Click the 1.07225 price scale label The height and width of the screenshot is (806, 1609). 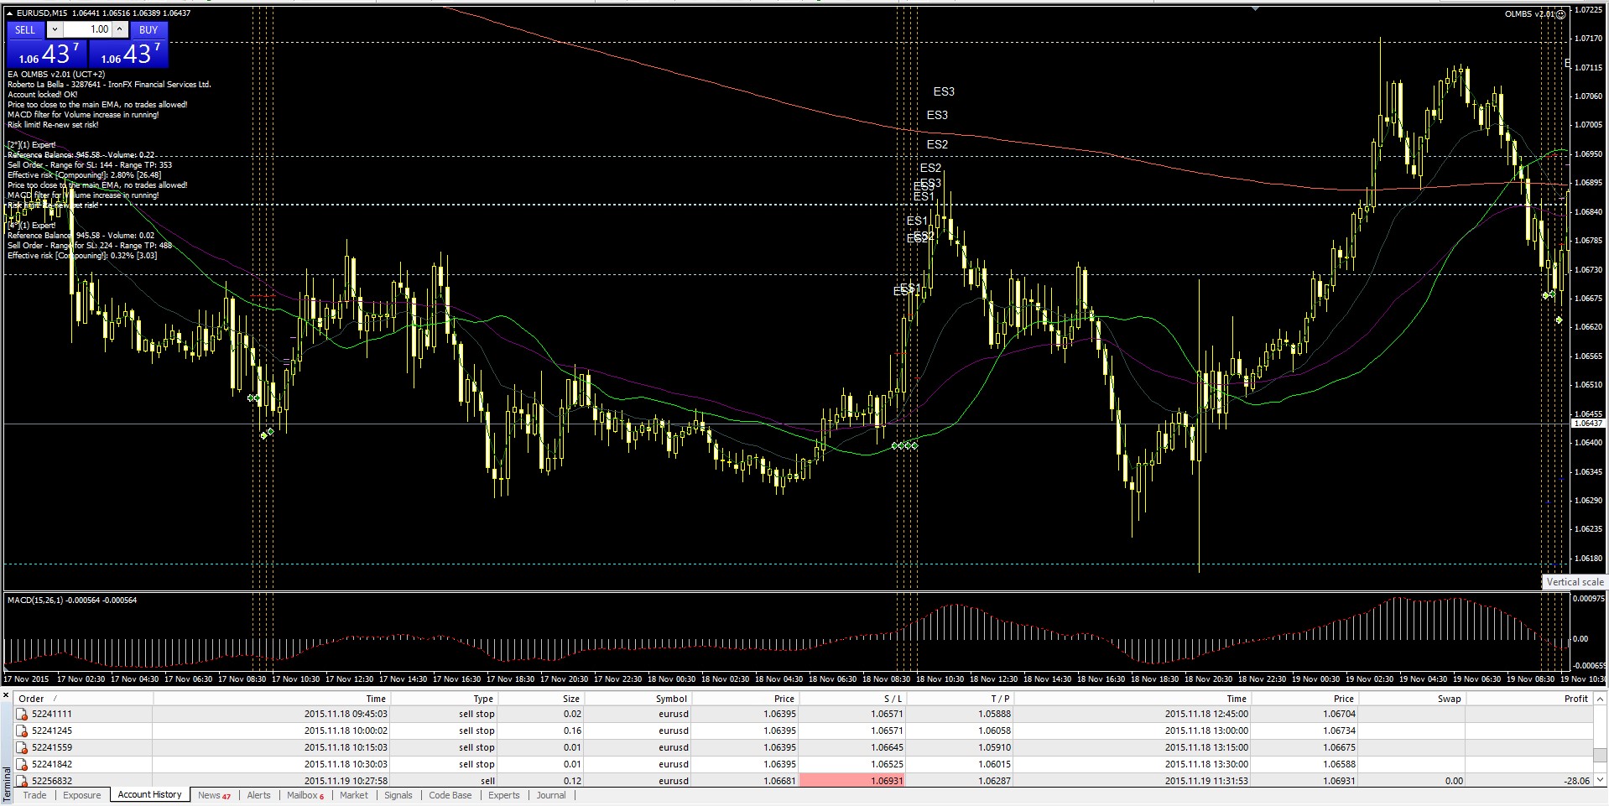pos(1588,10)
